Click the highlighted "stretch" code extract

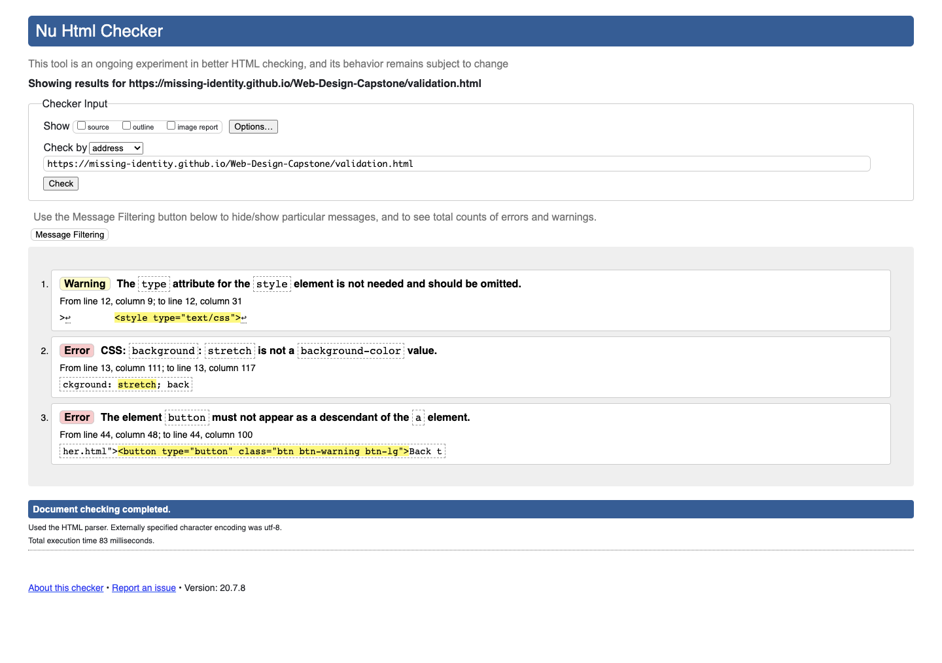[137, 384]
